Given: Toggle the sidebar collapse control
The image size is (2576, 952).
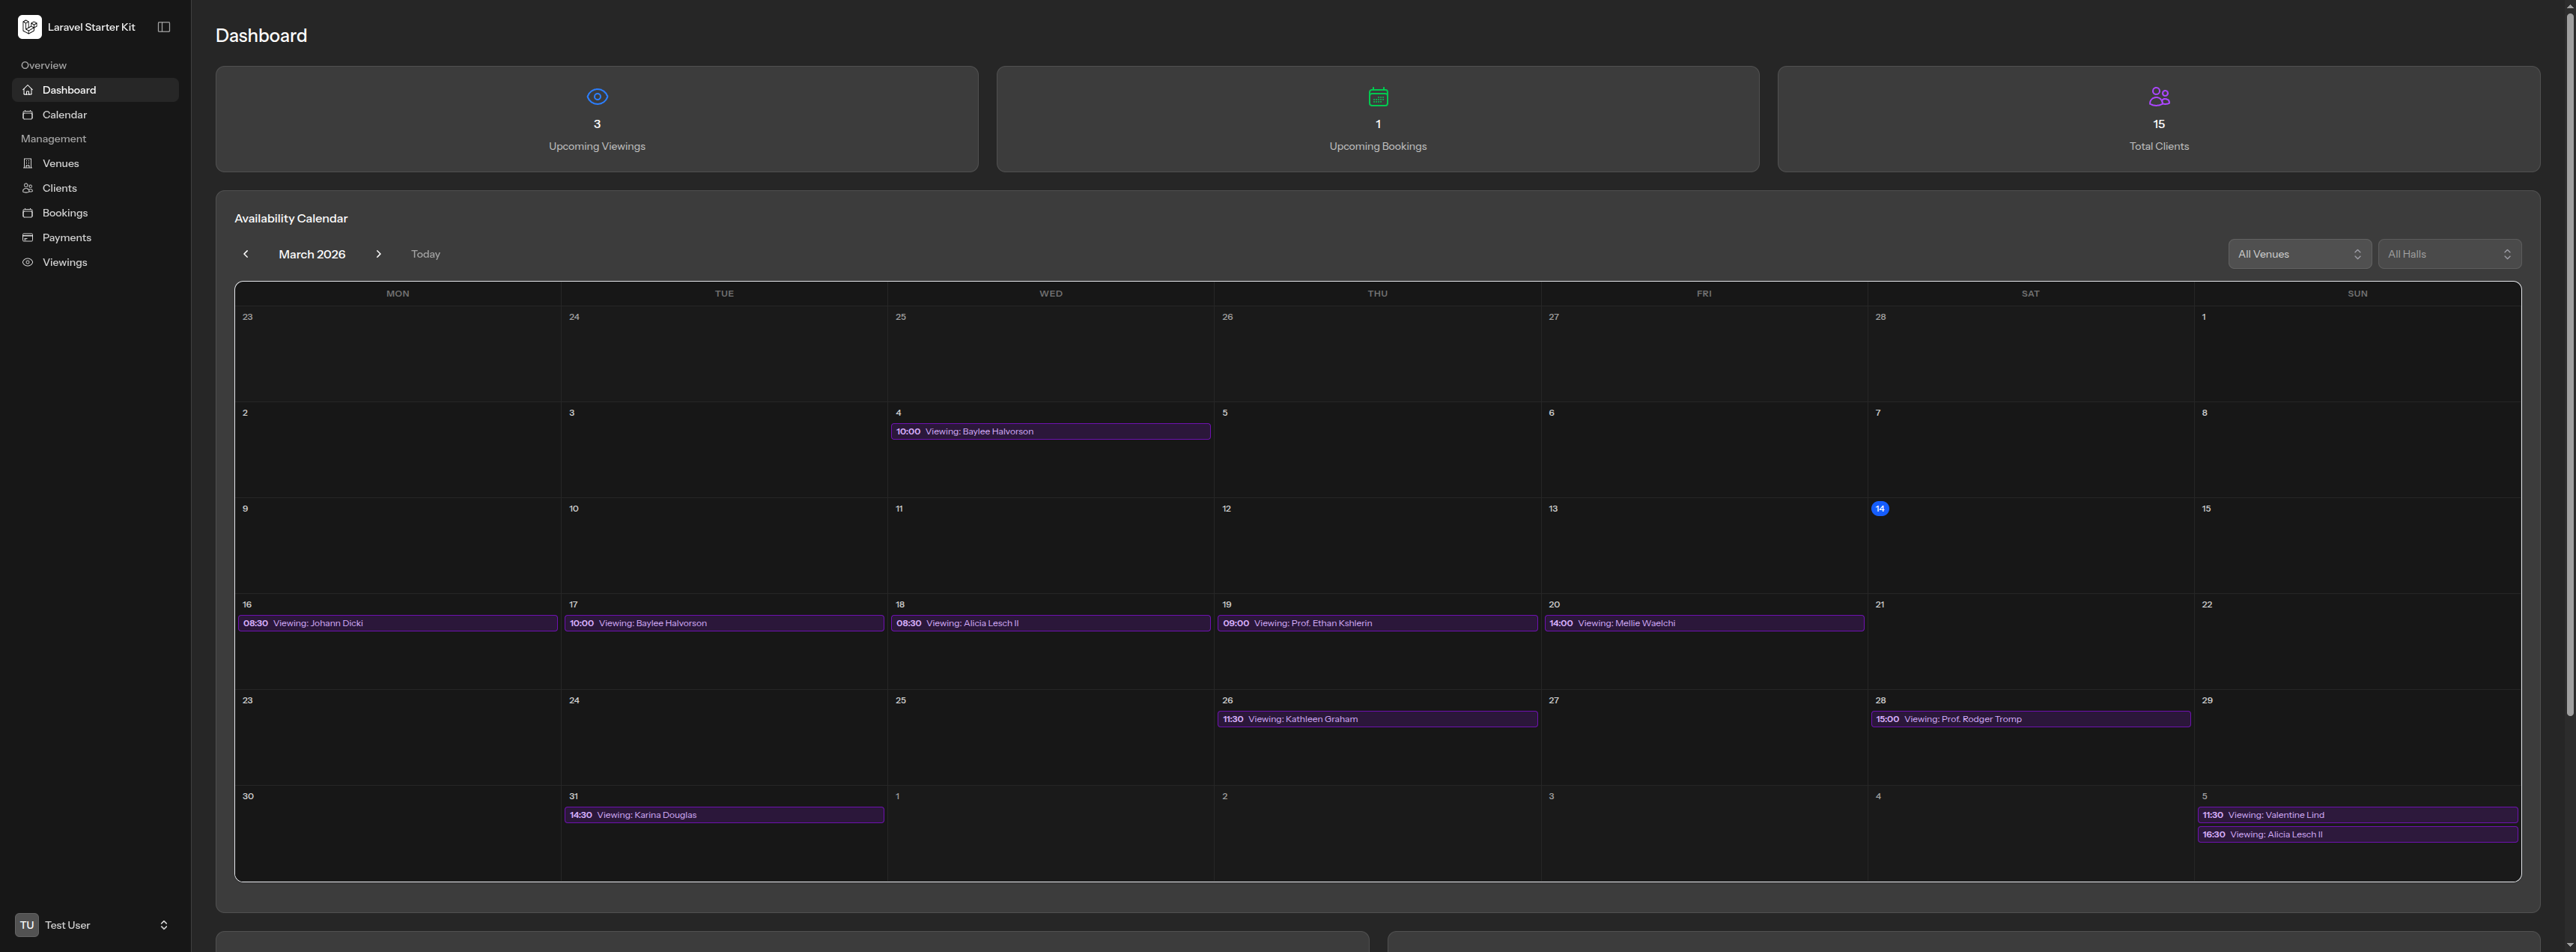Looking at the screenshot, I should tap(164, 26).
